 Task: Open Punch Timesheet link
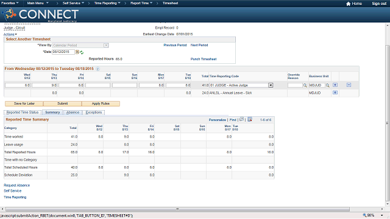pos(204,59)
